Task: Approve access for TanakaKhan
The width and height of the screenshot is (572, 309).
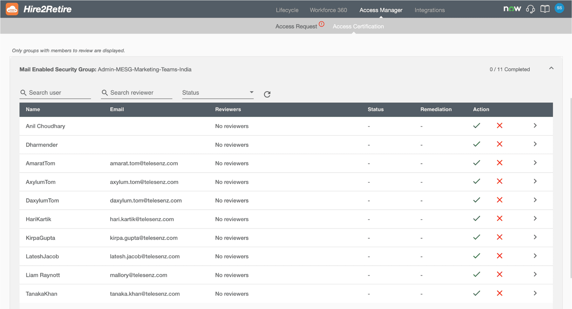Action: pyautogui.click(x=476, y=293)
